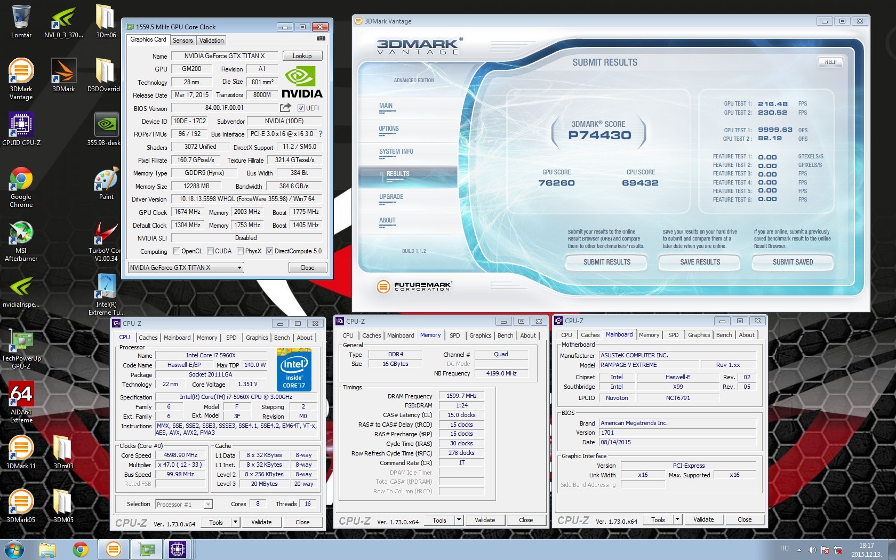The image size is (896, 560).
Task: Select the D3DOverrid folder icon
Action: (104, 75)
